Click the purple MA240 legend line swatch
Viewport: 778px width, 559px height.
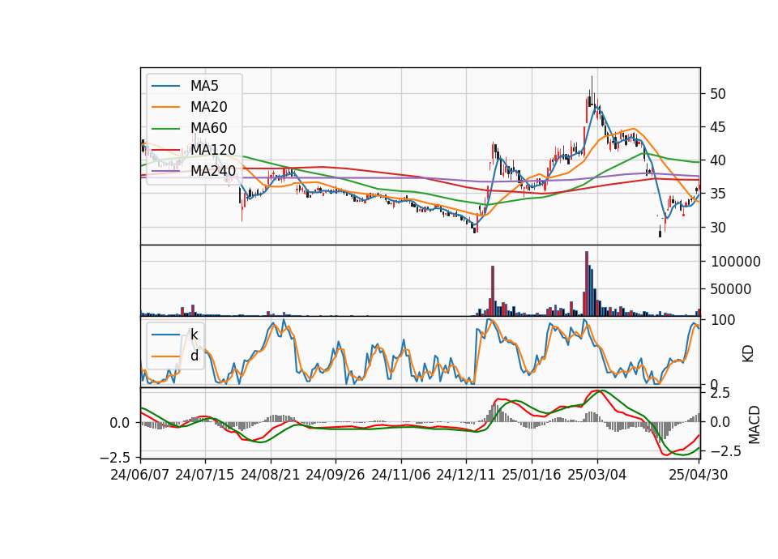pyautogui.click(x=165, y=171)
